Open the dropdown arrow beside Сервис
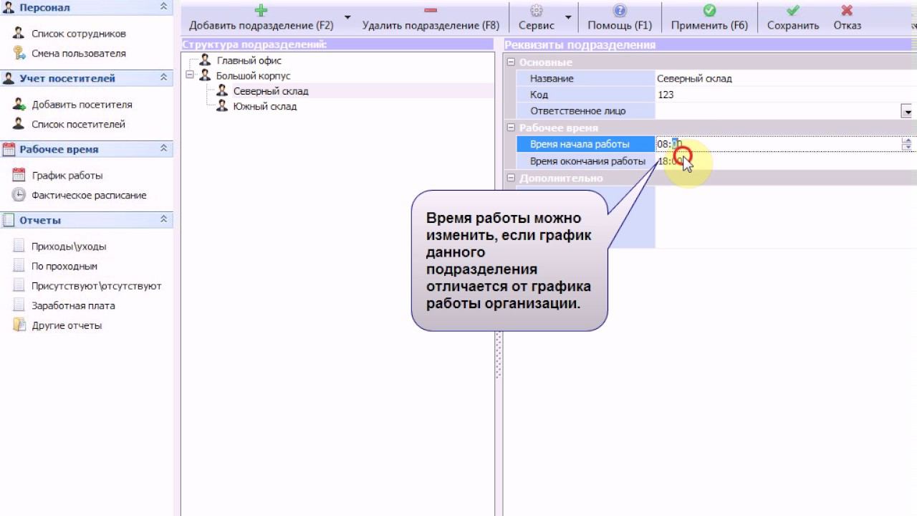This screenshot has width=917, height=516. click(568, 17)
